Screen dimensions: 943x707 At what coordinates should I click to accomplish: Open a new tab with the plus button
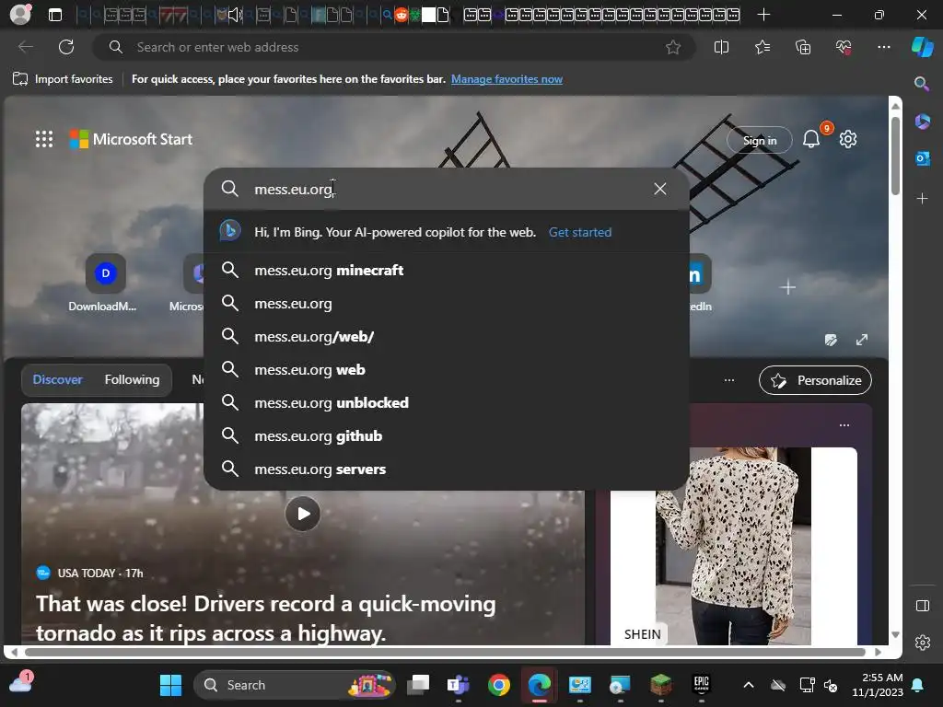(763, 15)
